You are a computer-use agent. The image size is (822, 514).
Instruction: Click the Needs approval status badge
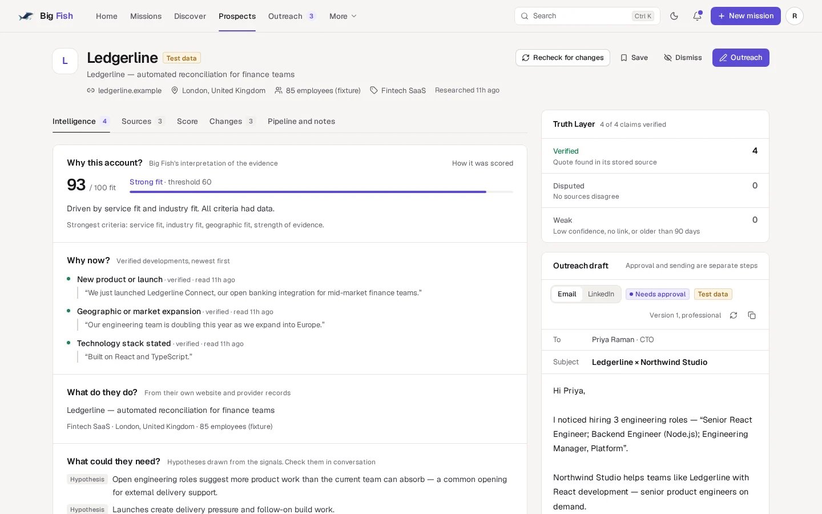tap(658, 294)
